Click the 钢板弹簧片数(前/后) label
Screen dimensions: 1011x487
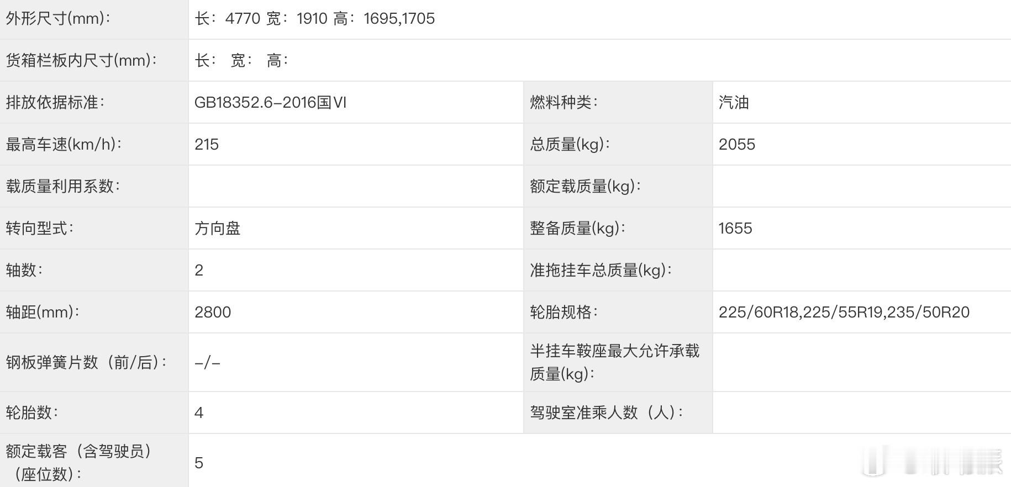click(87, 362)
